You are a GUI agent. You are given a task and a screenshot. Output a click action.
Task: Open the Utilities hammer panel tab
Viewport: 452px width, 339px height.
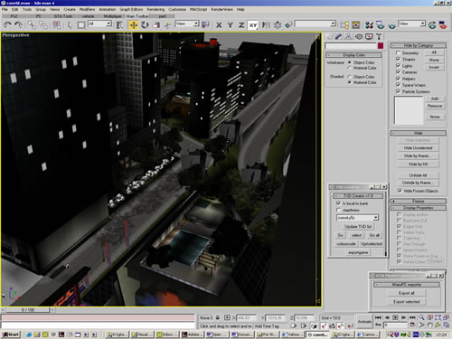pyautogui.click(x=379, y=36)
